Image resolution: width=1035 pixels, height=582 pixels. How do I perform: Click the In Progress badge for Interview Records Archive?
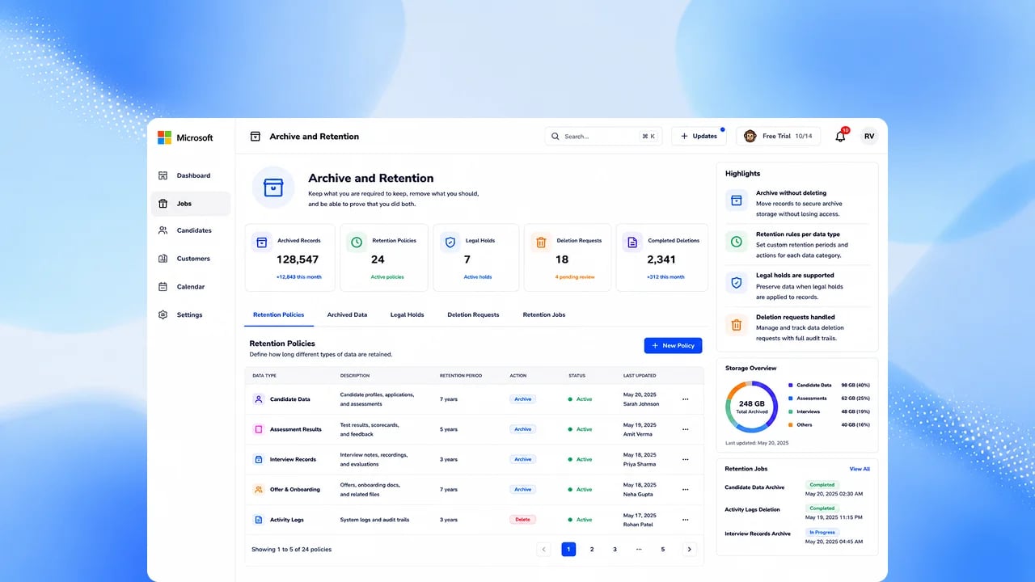click(x=822, y=533)
